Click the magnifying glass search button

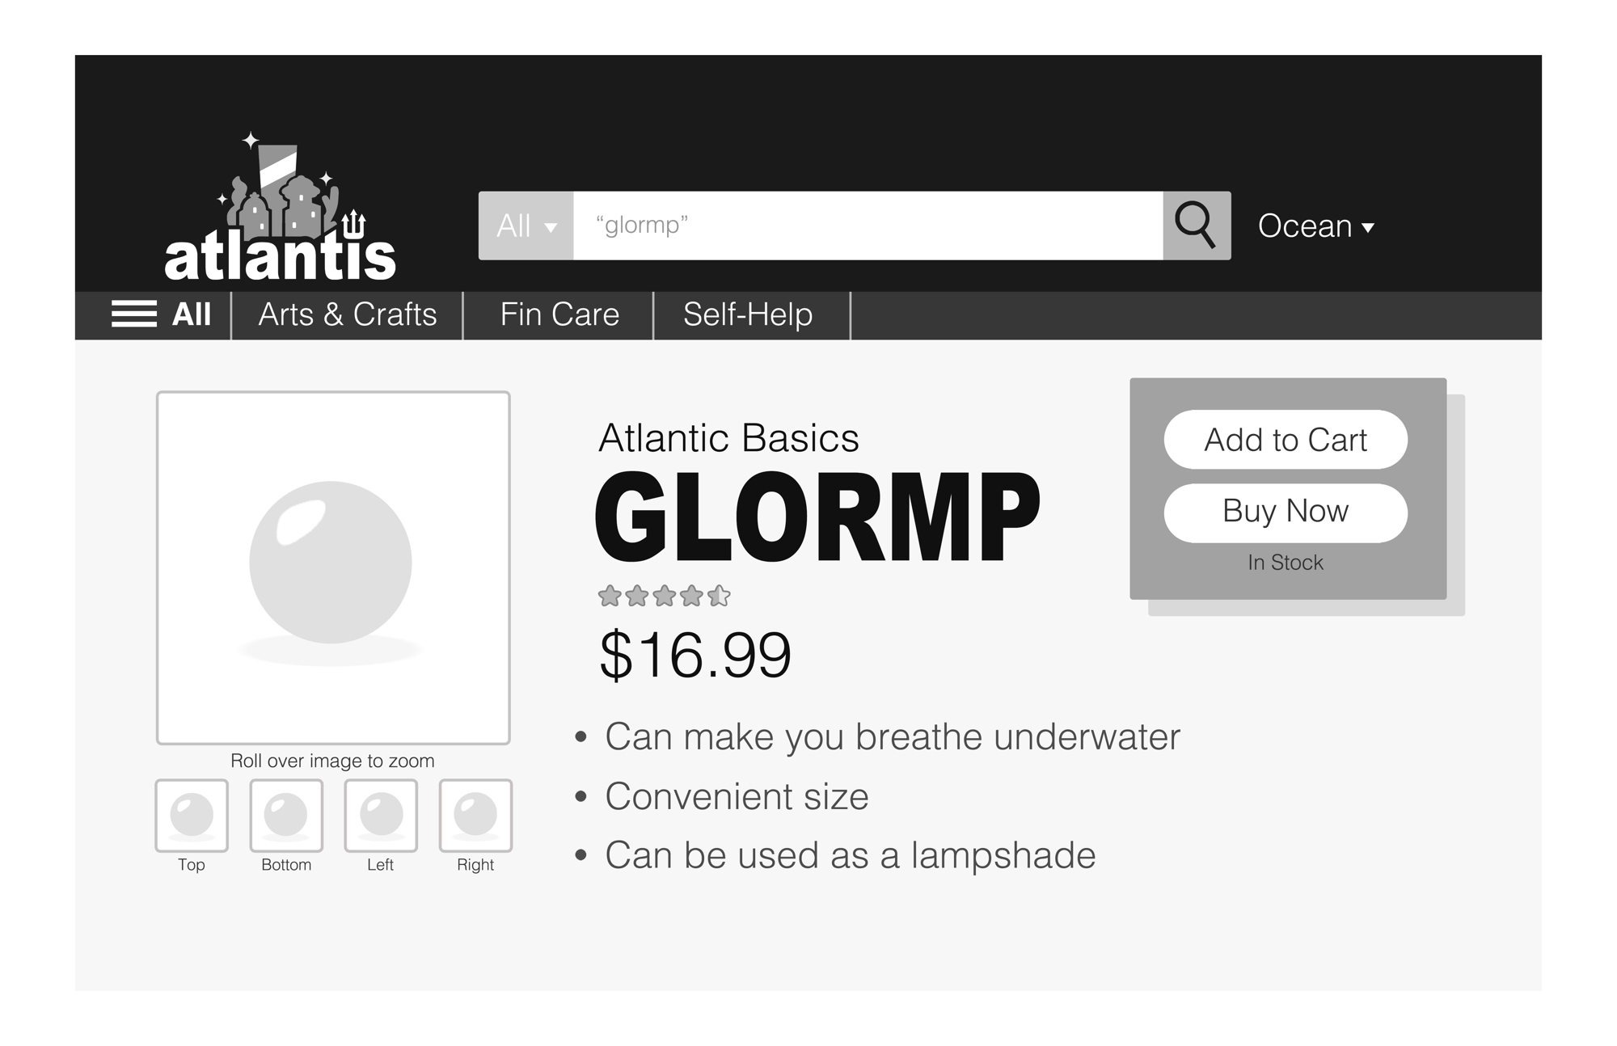1196,226
